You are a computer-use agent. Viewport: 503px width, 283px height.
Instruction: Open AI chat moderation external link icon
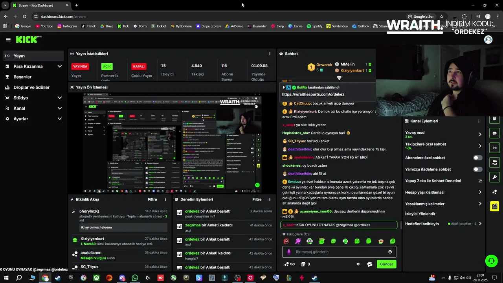480,181
